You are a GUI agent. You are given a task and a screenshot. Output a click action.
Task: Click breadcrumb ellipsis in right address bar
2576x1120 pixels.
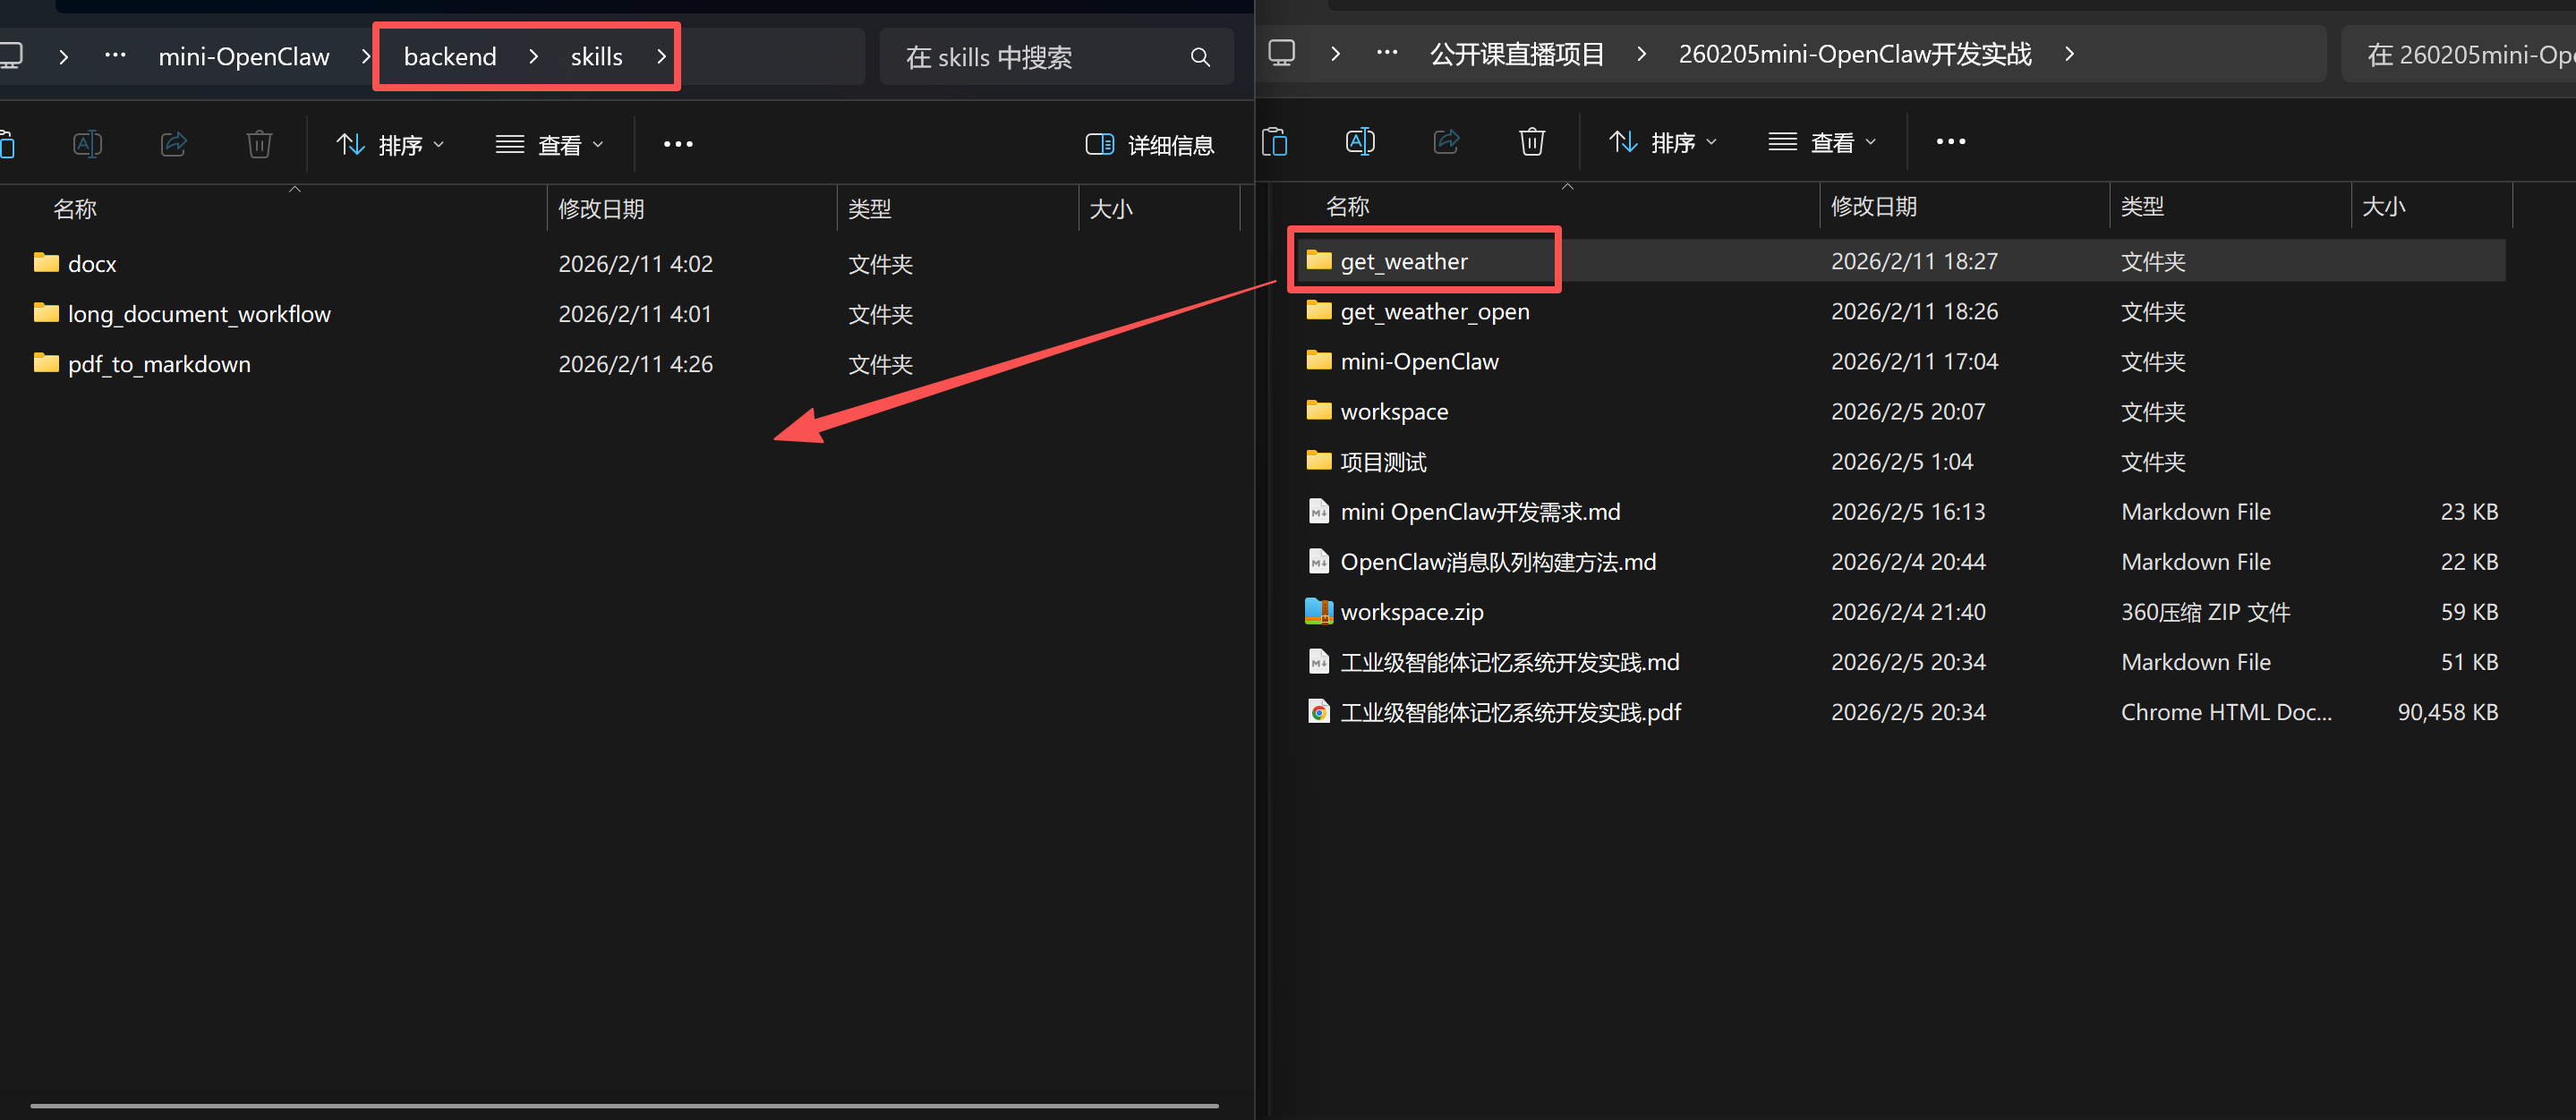(x=1387, y=53)
